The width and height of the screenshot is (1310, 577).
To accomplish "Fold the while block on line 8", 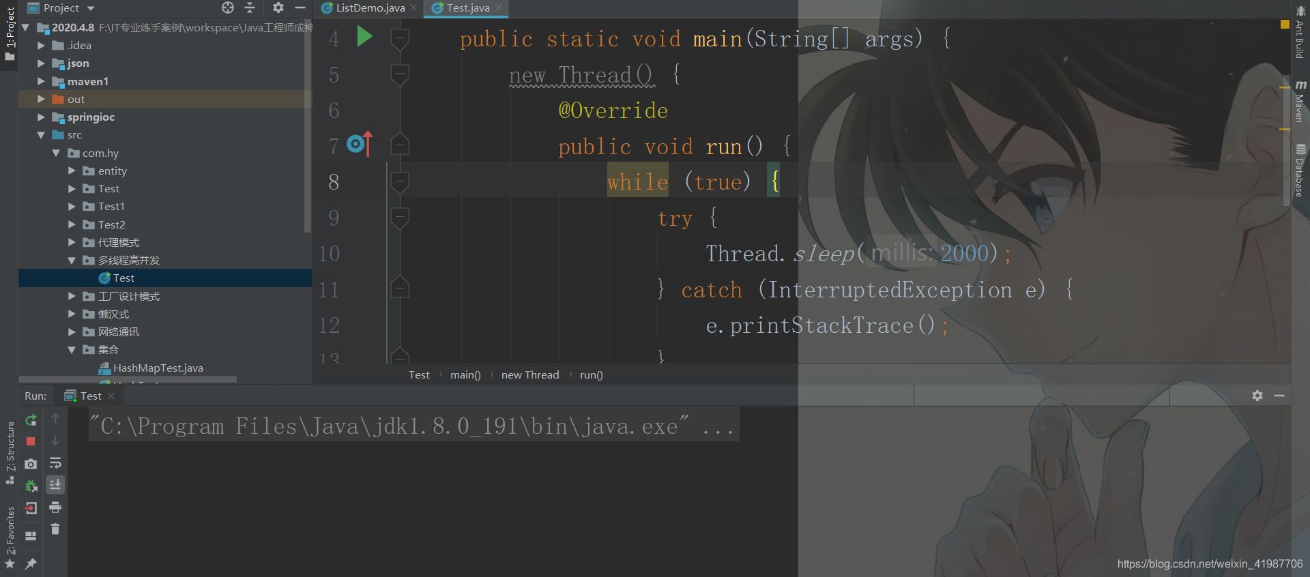I will click(400, 182).
